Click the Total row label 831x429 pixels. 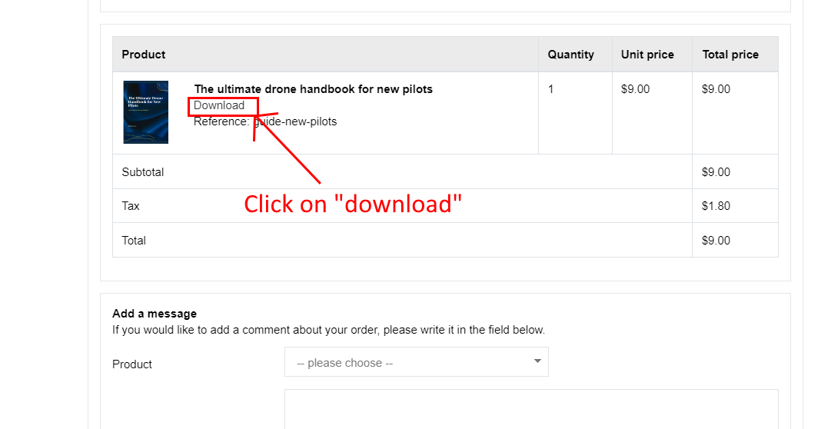[134, 241]
